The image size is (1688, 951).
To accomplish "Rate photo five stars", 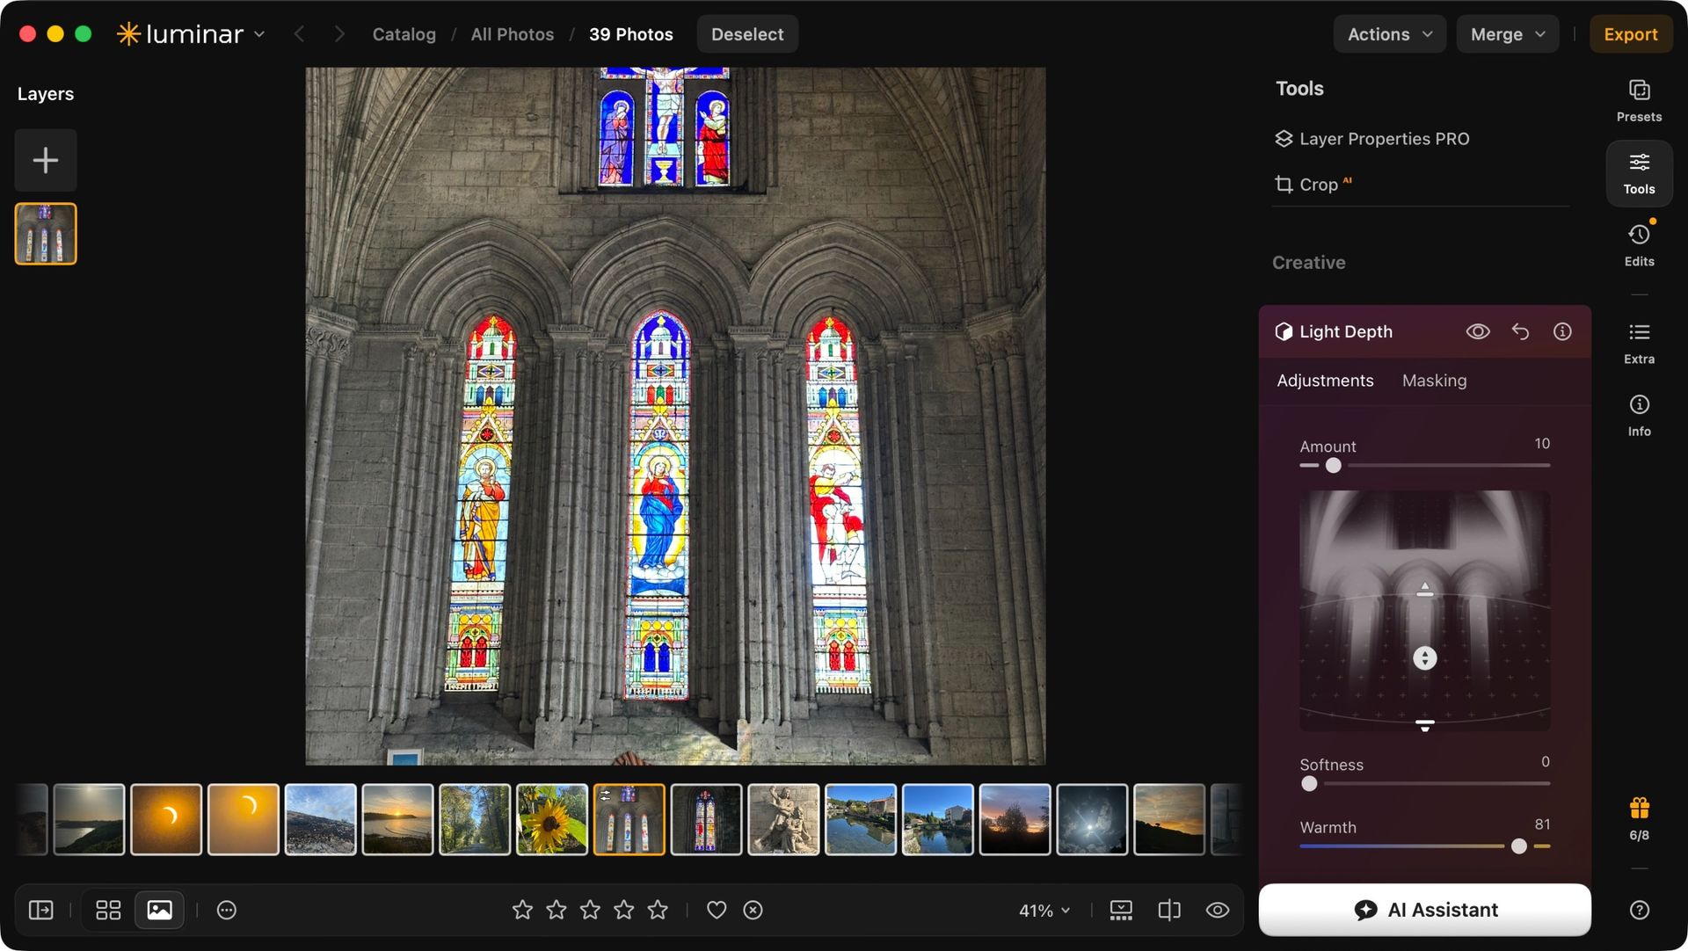I will [x=658, y=910].
